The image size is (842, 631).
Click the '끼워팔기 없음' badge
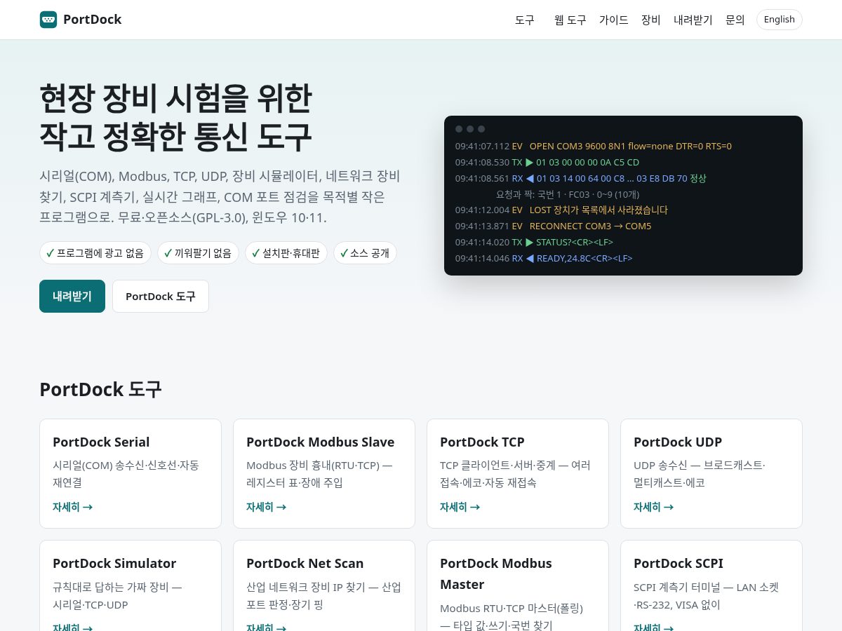(x=198, y=253)
